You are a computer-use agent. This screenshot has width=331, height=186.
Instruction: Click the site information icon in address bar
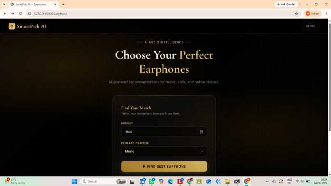tap(30, 14)
